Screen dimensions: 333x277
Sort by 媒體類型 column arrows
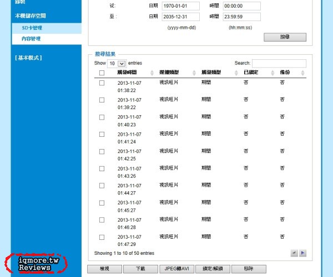click(194, 73)
